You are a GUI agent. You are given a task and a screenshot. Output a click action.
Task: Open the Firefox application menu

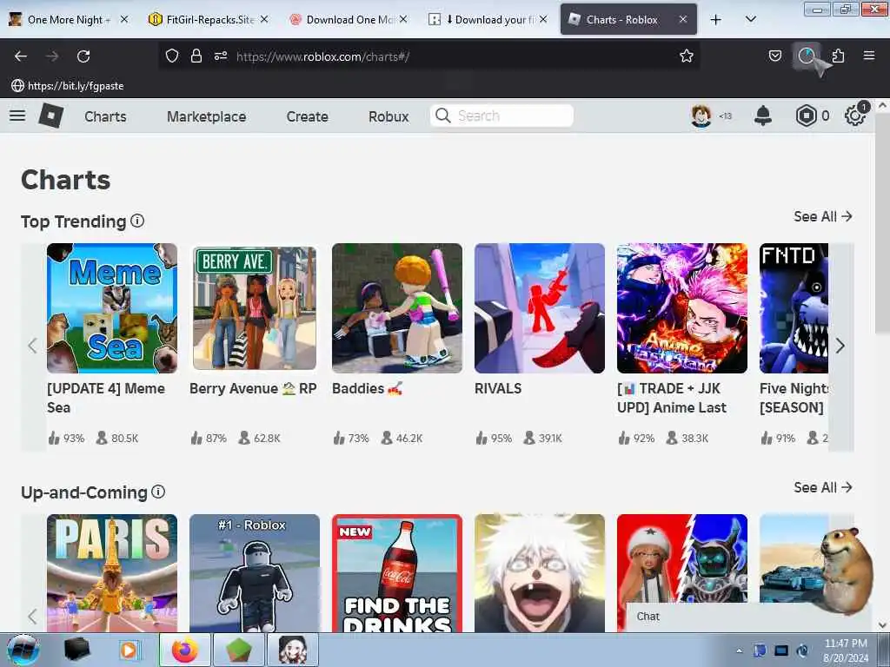(x=868, y=56)
